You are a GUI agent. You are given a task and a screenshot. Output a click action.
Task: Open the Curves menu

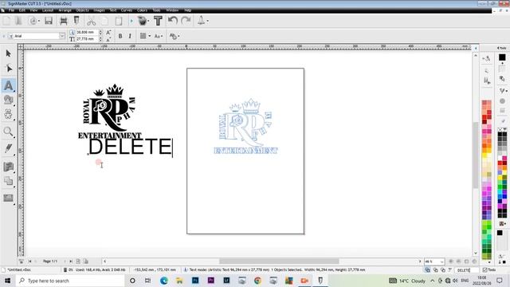(127, 10)
